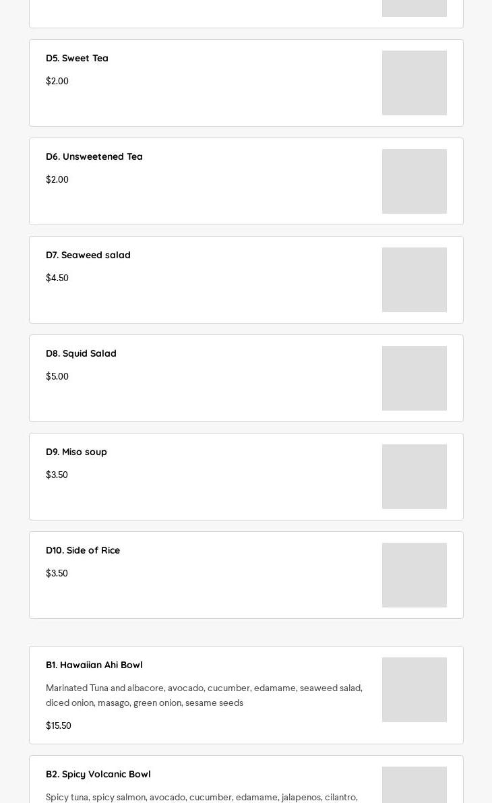Viewport: 492px width, 803px height.
Task: Click the Hawaiian Ahi Bowl ingredients description
Action: [204, 695]
